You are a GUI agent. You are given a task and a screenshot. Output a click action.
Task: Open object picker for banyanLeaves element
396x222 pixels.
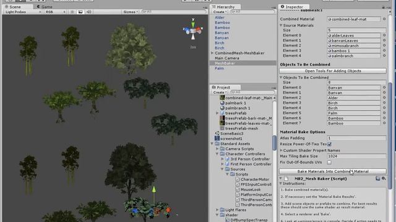384,41
